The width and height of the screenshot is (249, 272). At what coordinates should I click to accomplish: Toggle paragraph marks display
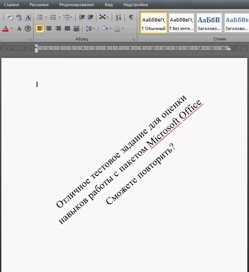(131, 17)
